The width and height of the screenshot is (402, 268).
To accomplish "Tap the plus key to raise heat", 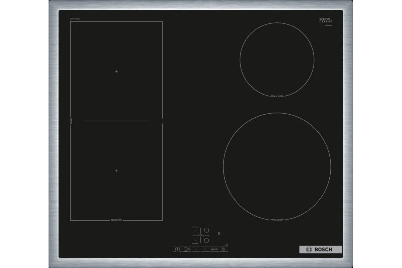I will pos(205,249).
